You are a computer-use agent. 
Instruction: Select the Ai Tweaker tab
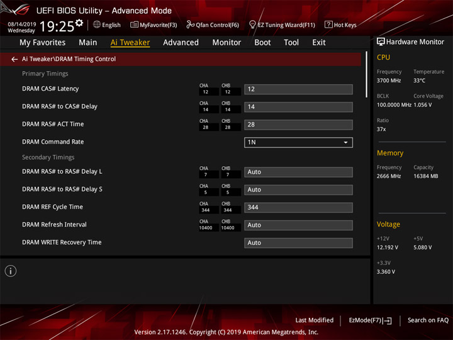(x=130, y=43)
